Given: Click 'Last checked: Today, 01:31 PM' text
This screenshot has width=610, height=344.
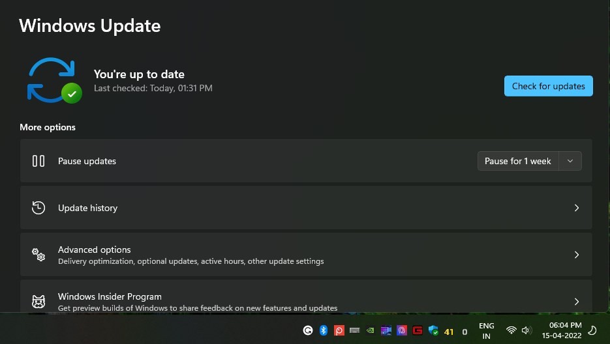Looking at the screenshot, I should click(153, 88).
